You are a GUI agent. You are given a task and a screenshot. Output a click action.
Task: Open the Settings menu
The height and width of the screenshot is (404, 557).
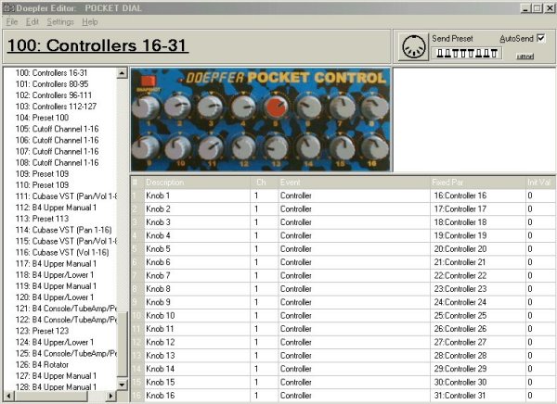pos(60,21)
